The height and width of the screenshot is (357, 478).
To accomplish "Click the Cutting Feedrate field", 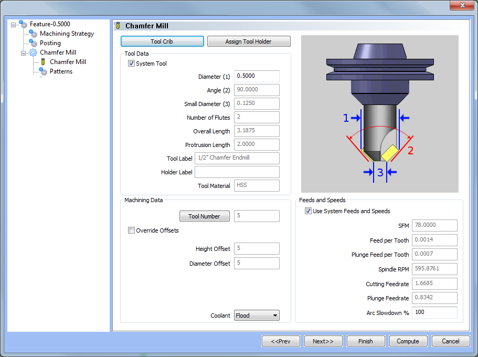I will coord(434,283).
